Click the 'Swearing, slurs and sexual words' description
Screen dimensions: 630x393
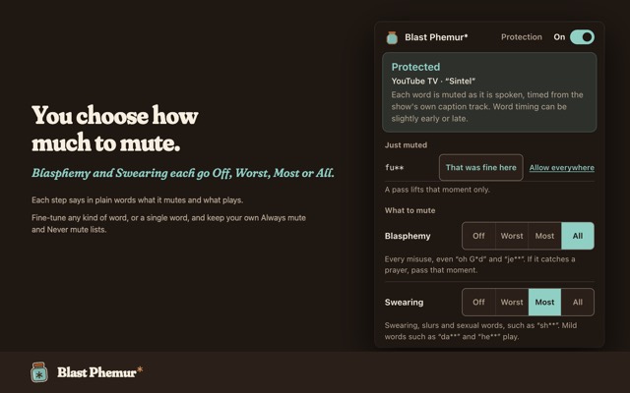[x=480, y=331]
